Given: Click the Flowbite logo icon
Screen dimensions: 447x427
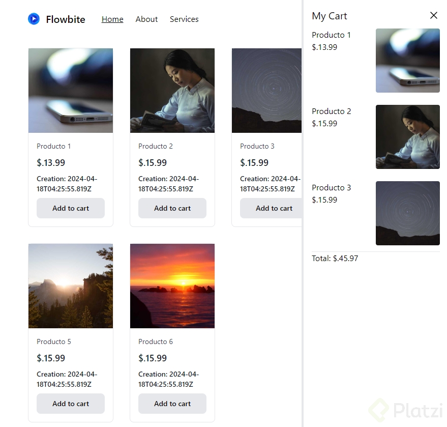Looking at the screenshot, I should (34, 19).
